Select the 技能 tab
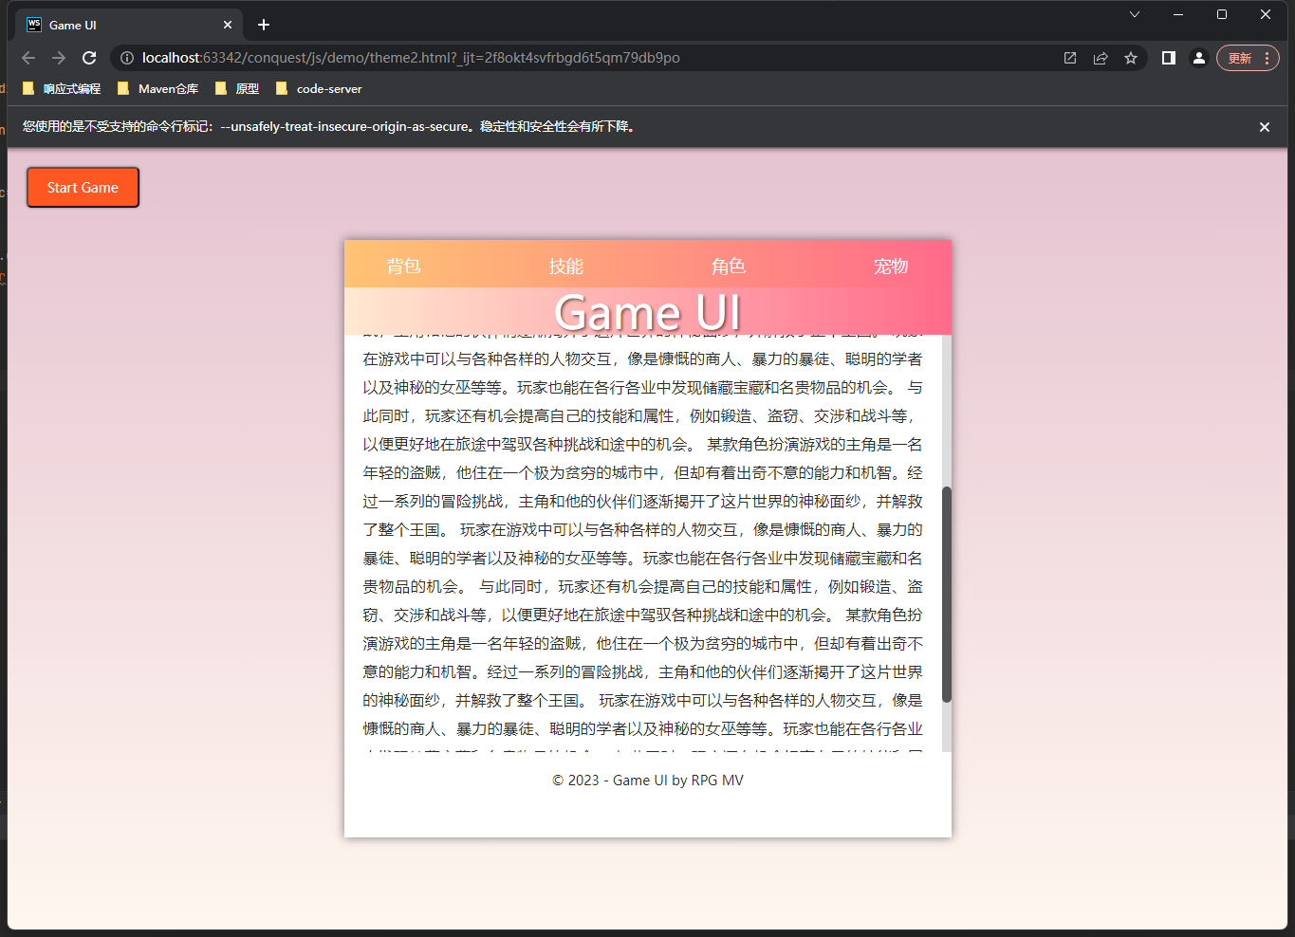 pos(566,266)
